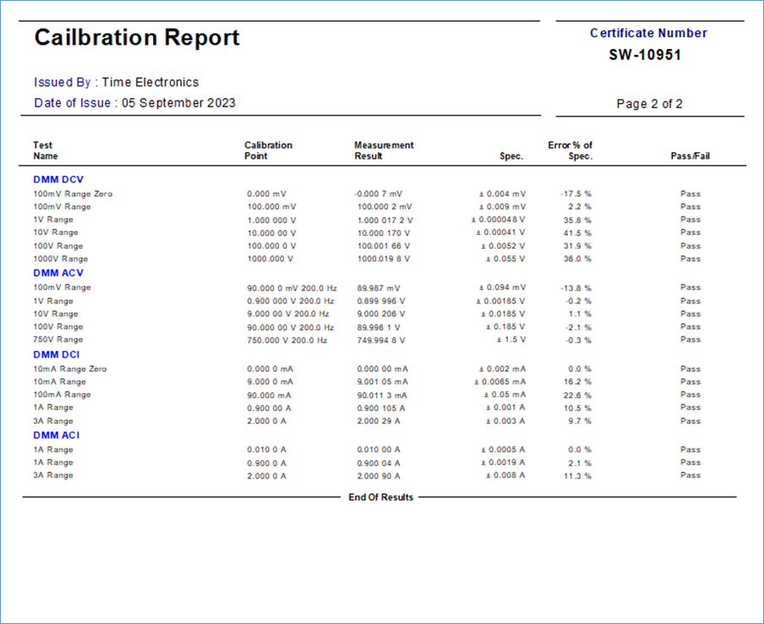Click the -17.5 % error value

pos(575,194)
